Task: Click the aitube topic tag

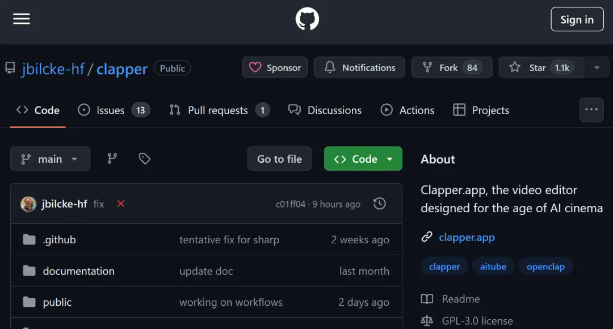Action: coord(493,267)
